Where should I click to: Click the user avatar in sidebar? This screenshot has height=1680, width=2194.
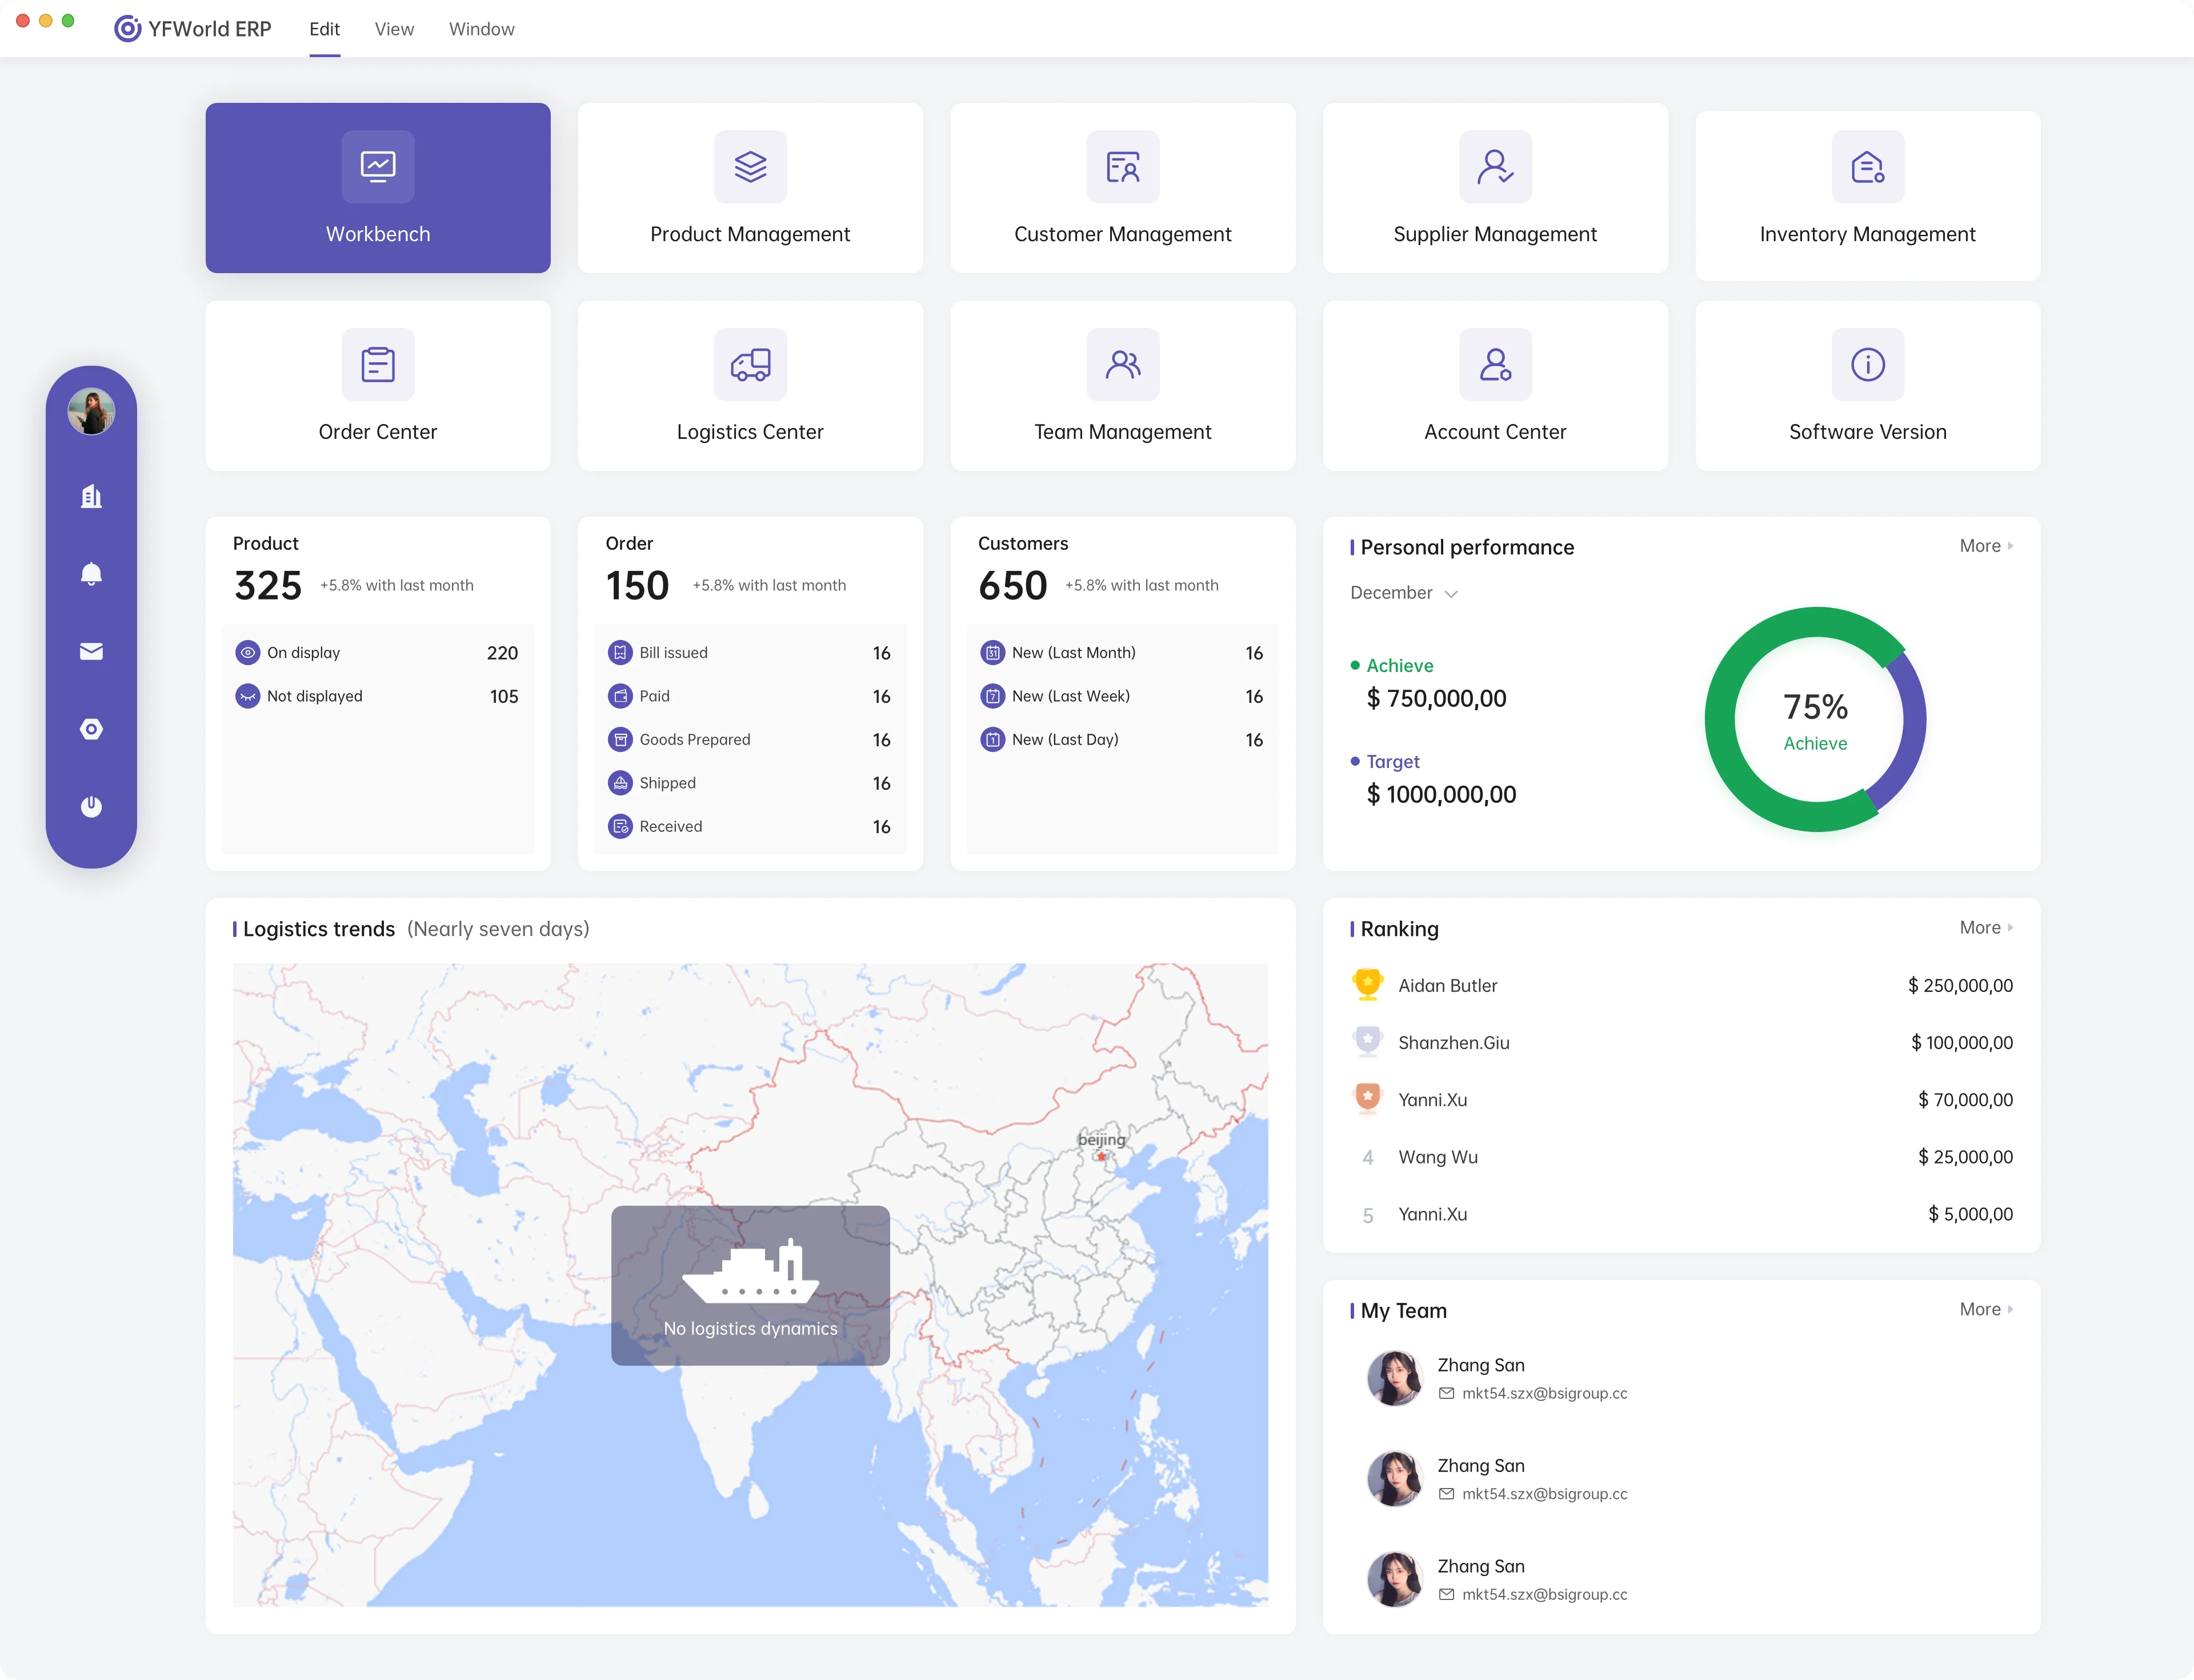click(x=91, y=411)
